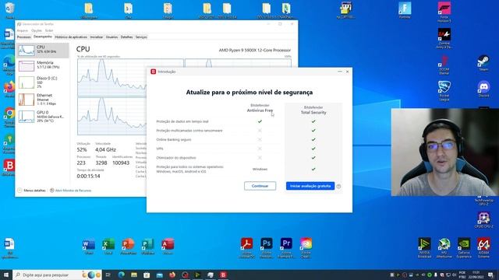
Task: Open AIDA64 Extreme shortcut
Action: click(x=483, y=247)
